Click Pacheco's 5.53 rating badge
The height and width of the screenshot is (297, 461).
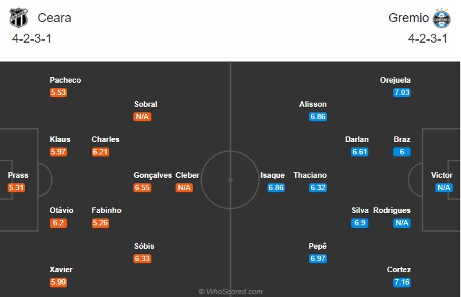[58, 92]
